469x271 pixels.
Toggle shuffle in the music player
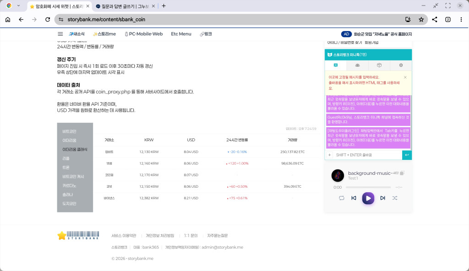pyautogui.click(x=395, y=198)
